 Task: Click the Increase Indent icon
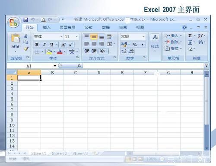[94, 51]
